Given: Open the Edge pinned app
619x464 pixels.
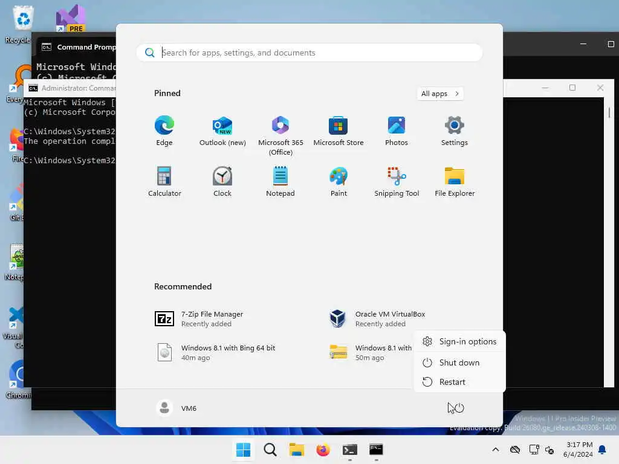Looking at the screenshot, I should (164, 131).
